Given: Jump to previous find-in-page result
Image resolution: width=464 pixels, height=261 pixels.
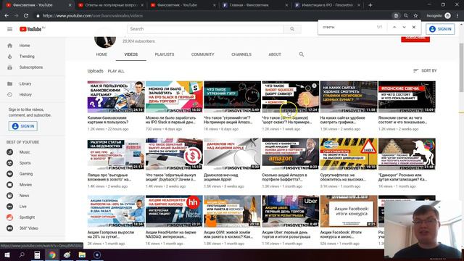Looking at the screenshot, I should (394, 27).
